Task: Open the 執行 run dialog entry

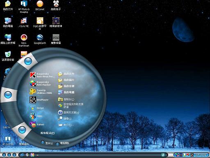Action: [x=66, y=125]
